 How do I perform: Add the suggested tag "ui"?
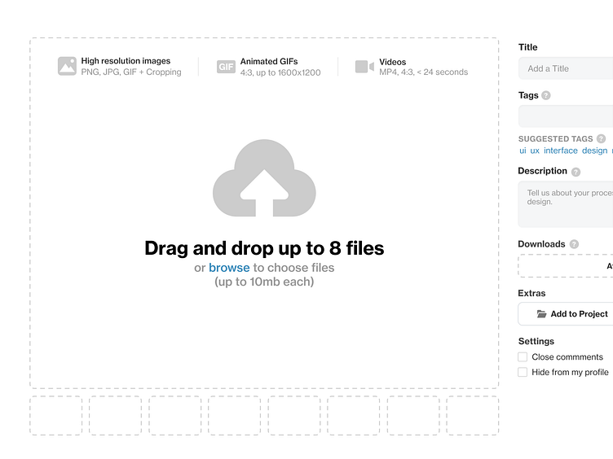[x=523, y=151]
